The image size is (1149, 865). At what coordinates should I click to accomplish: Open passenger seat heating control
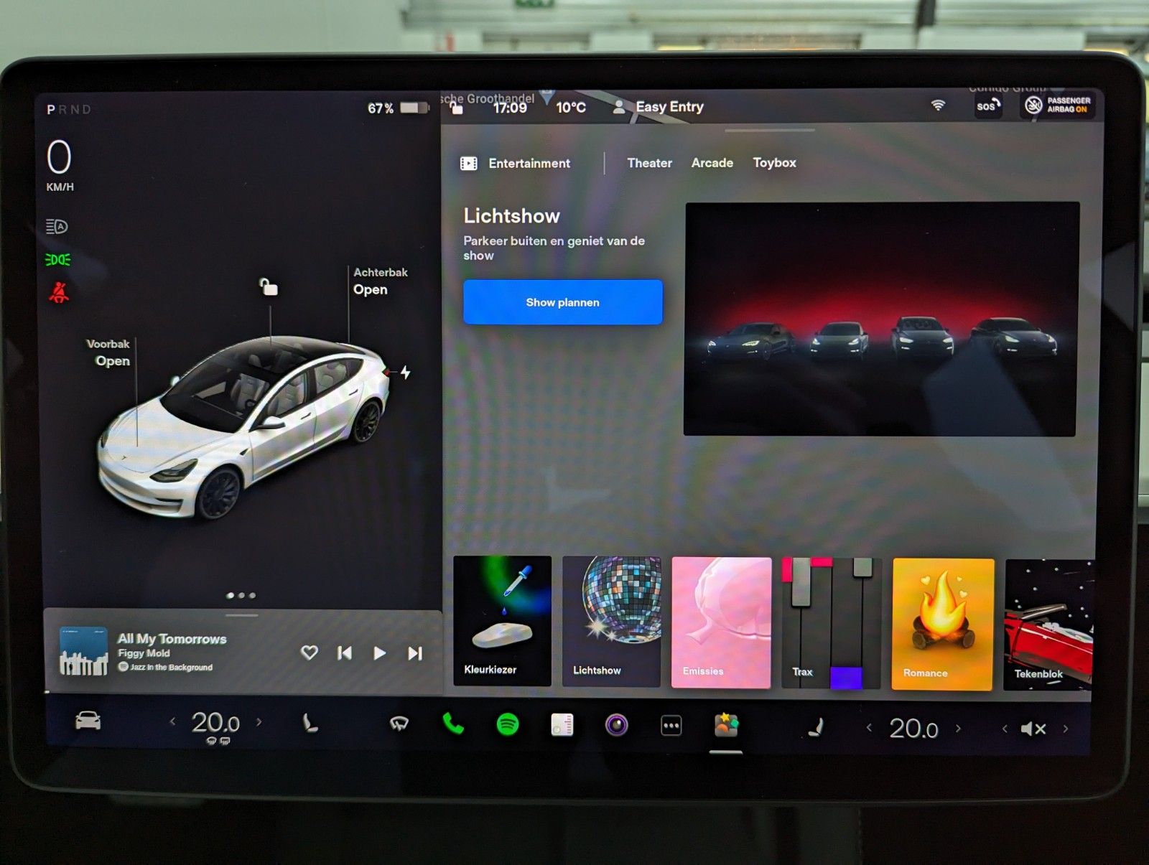(815, 728)
